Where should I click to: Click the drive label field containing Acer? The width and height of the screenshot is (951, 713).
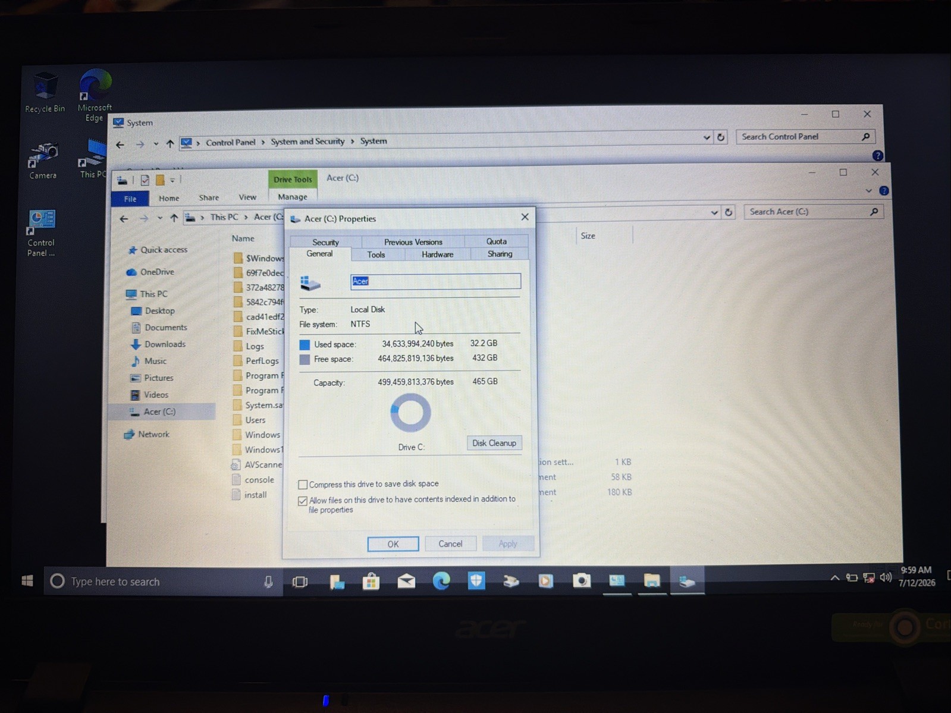[x=435, y=281]
